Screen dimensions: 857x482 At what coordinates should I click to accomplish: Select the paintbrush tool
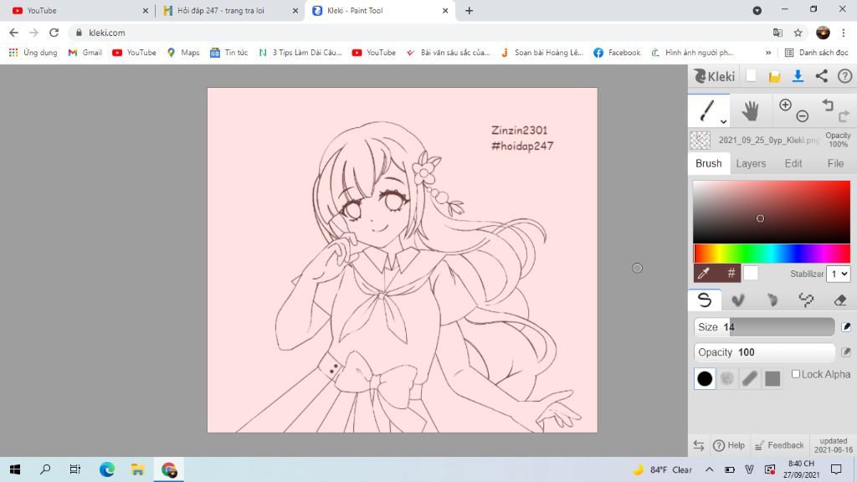click(x=706, y=110)
